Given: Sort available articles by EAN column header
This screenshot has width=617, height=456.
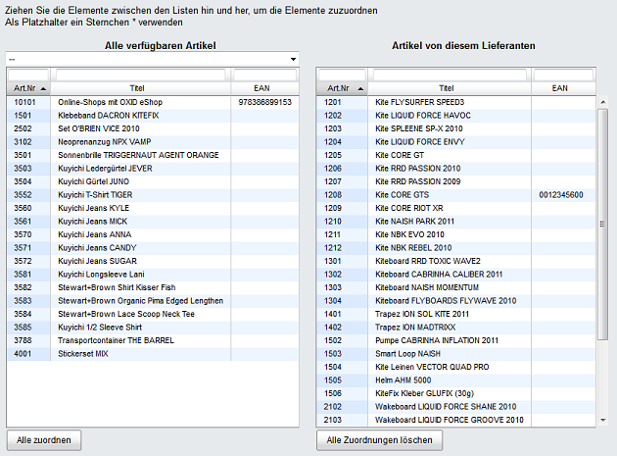Looking at the screenshot, I should (264, 88).
